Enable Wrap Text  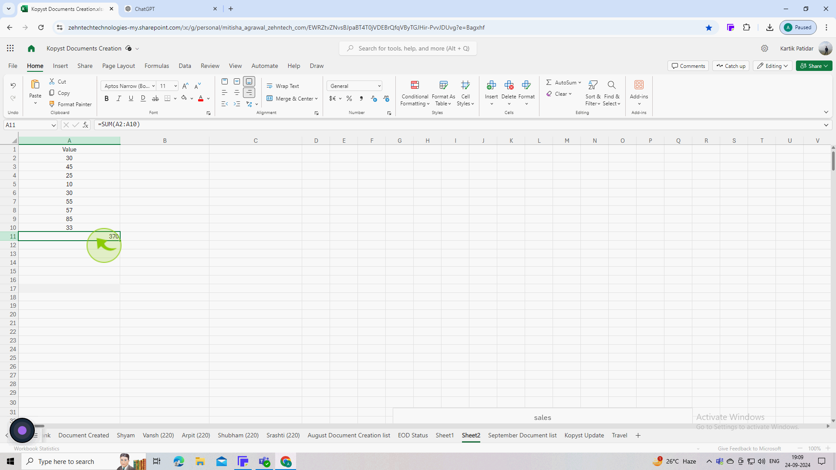tap(283, 86)
